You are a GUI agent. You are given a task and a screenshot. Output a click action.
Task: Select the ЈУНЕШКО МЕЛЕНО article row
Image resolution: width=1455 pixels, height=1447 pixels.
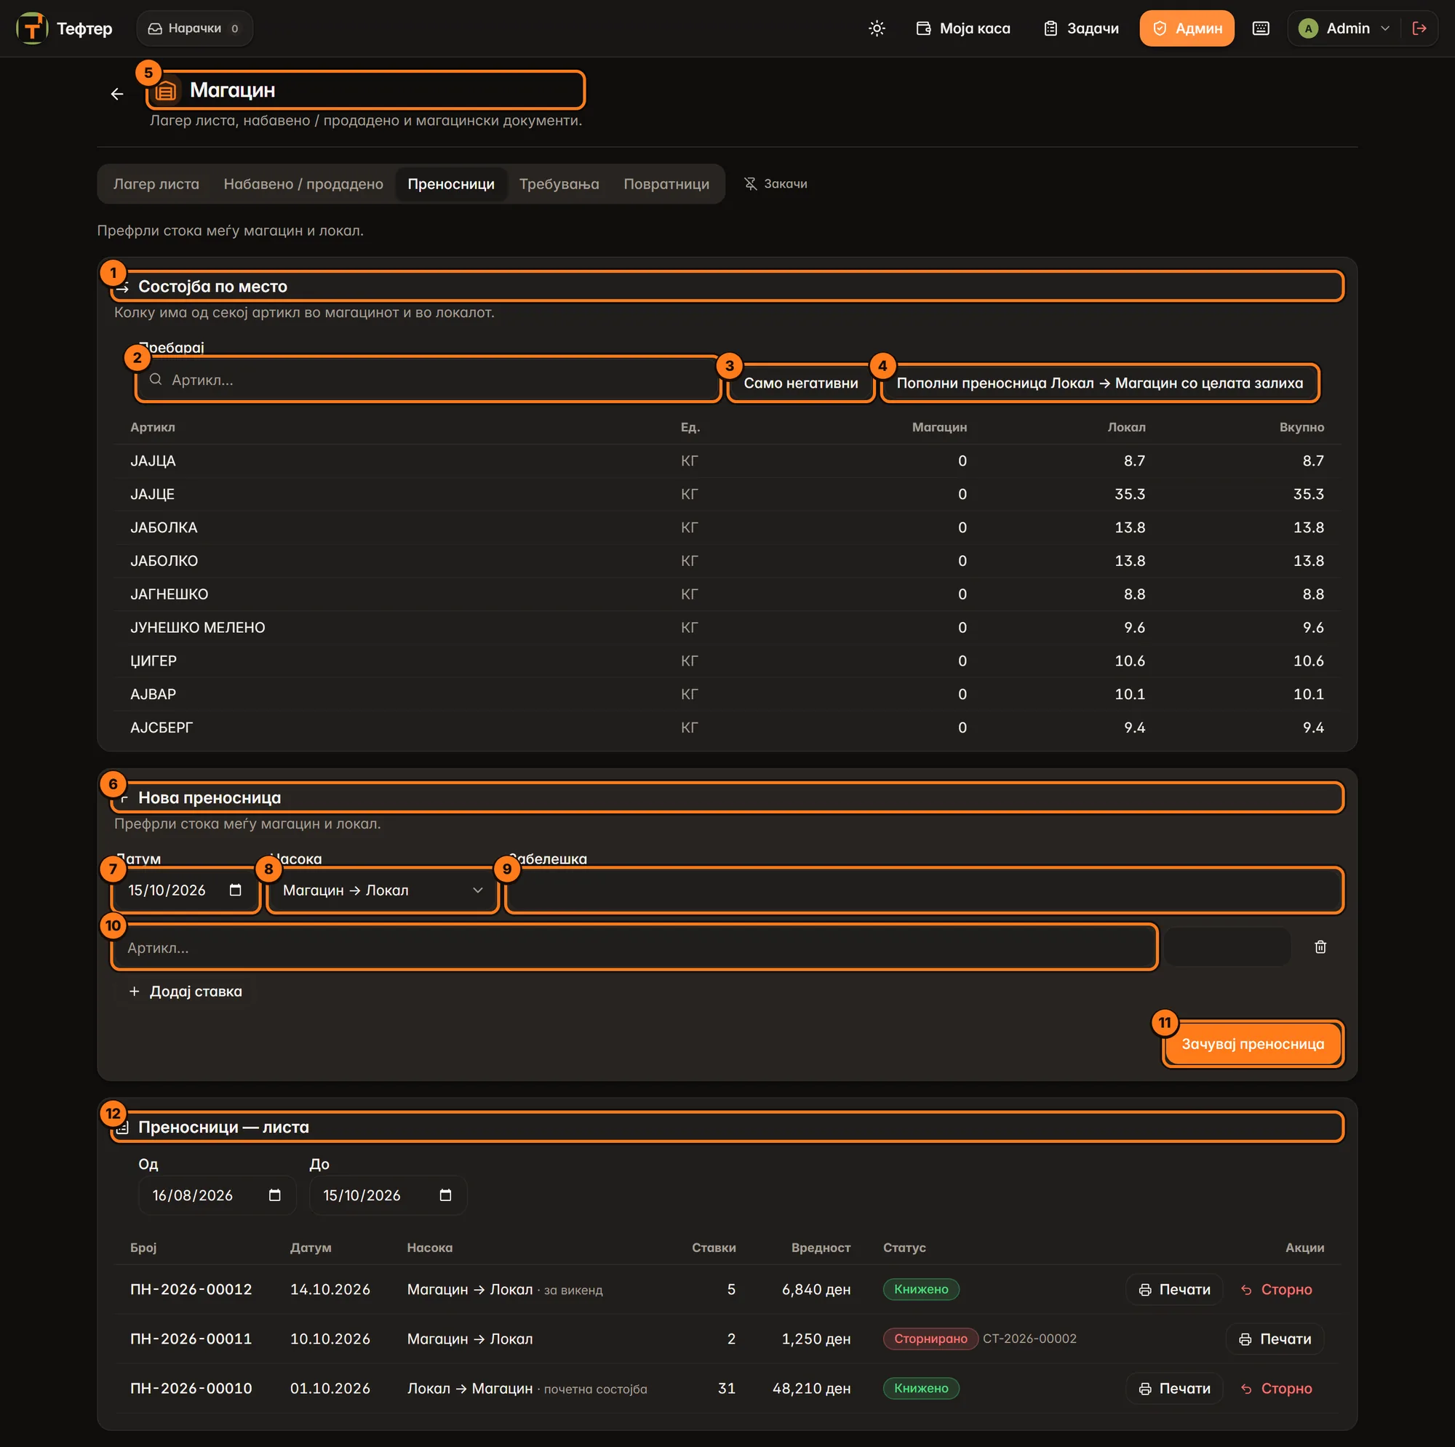coord(727,627)
